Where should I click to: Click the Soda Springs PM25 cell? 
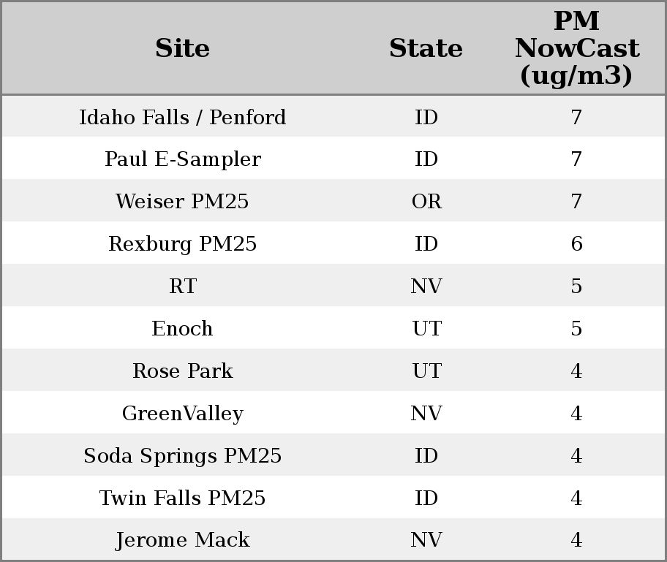click(182, 456)
